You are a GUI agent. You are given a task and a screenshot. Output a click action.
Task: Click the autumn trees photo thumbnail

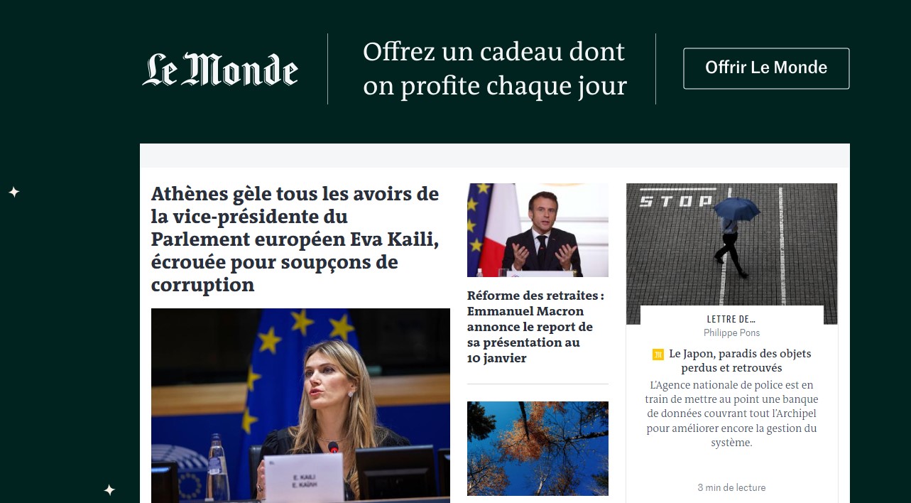538,448
